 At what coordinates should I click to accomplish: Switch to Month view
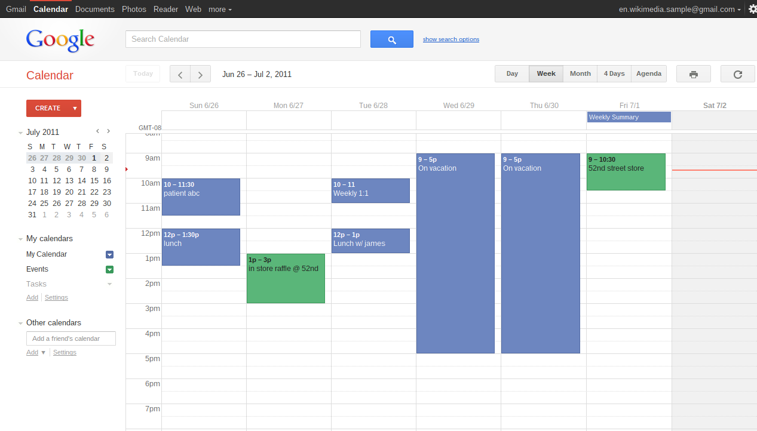click(579, 73)
